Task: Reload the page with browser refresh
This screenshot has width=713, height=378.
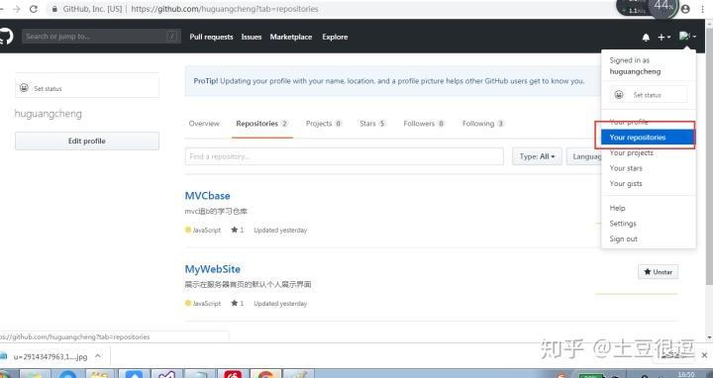Action: [x=34, y=9]
